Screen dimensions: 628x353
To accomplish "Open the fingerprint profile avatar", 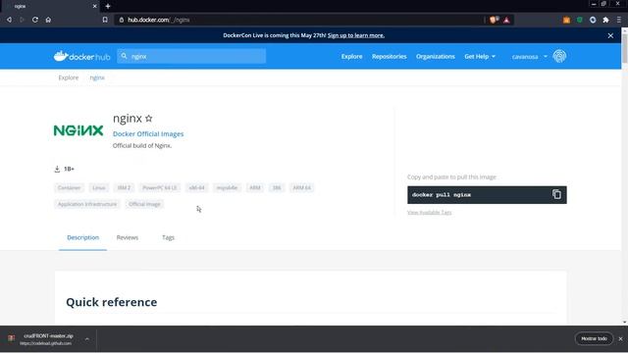I will pyautogui.click(x=559, y=57).
